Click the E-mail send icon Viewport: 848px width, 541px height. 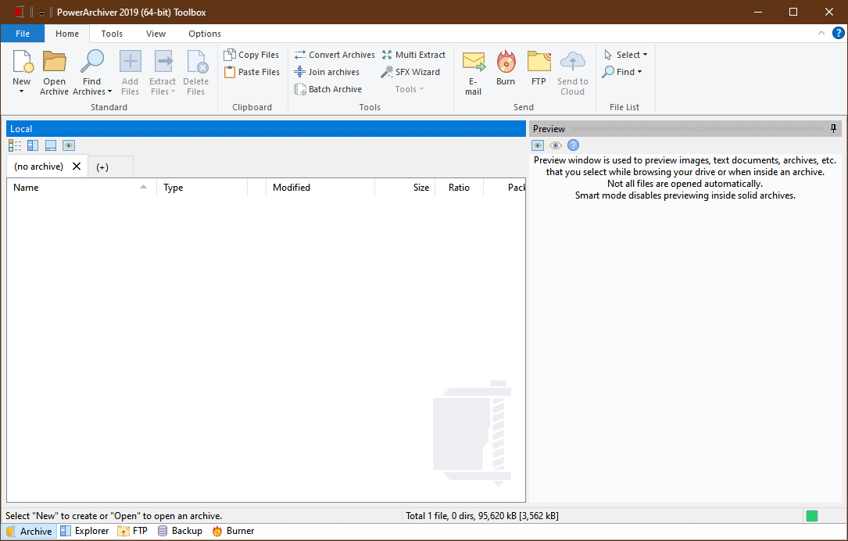[473, 62]
